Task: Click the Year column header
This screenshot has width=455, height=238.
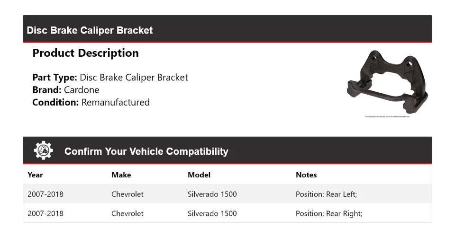Action: pos(35,175)
